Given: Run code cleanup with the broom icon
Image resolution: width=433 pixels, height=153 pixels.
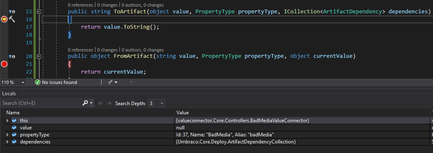Looking at the screenshot, I should tap(110, 82).
